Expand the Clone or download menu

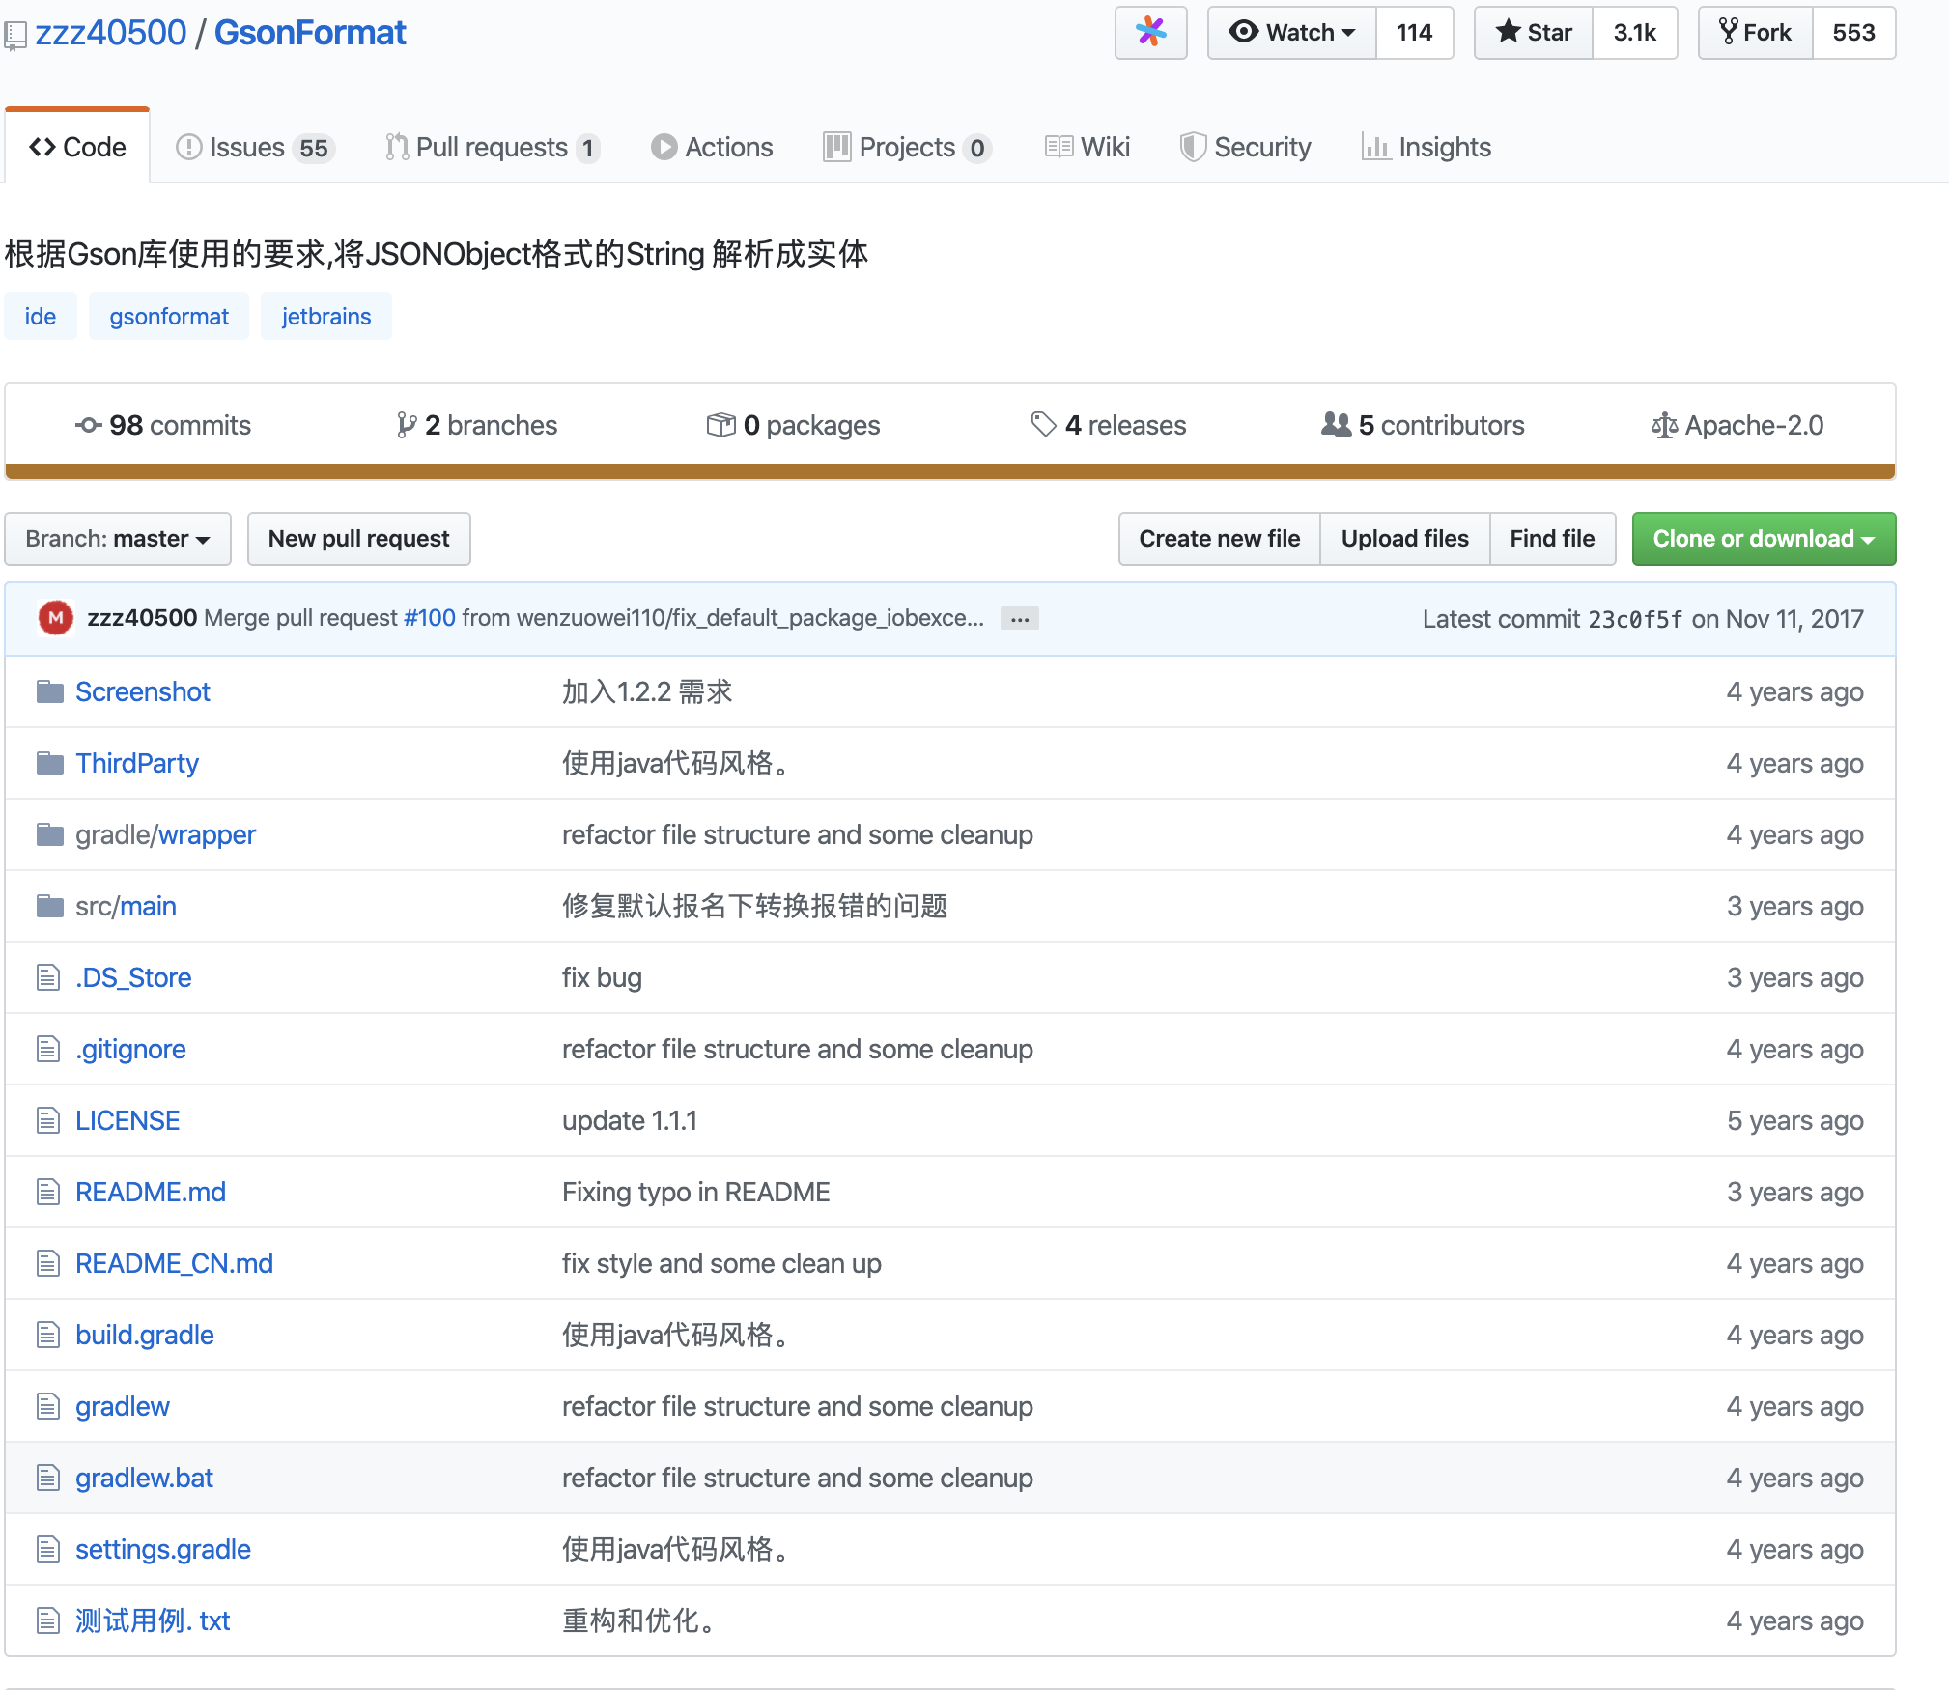[x=1763, y=539]
